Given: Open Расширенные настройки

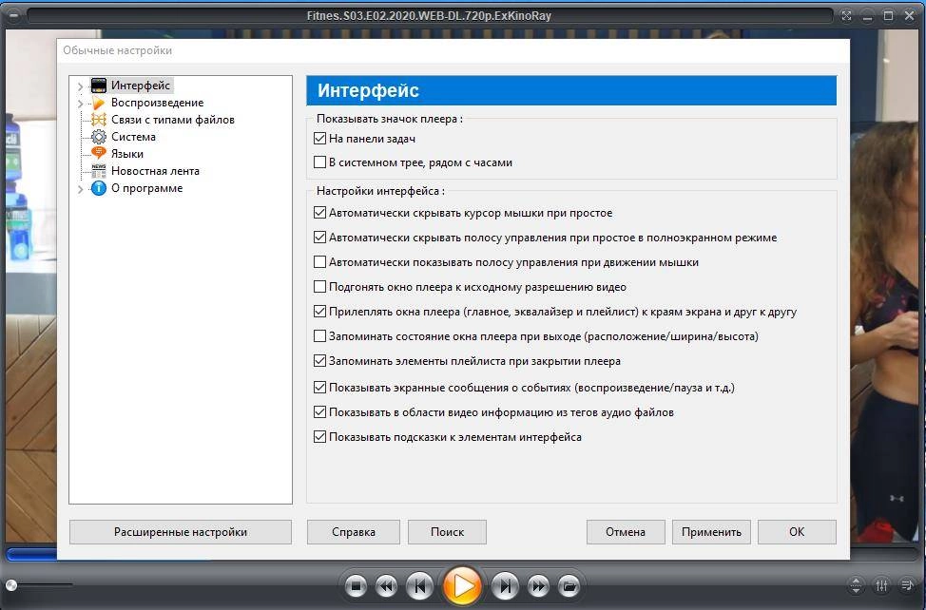Looking at the screenshot, I should [181, 532].
